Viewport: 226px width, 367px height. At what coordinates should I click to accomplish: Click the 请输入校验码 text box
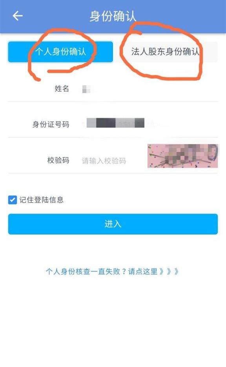tap(113, 161)
